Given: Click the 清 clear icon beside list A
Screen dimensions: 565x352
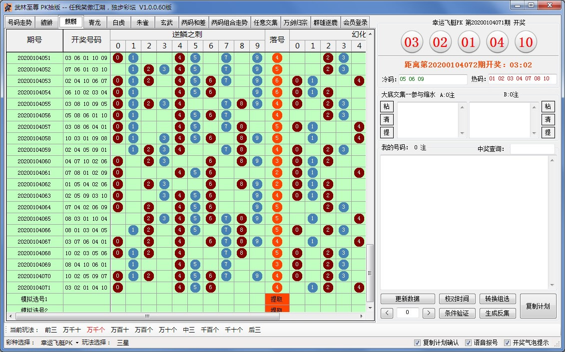Looking at the screenshot, I should (x=387, y=120).
